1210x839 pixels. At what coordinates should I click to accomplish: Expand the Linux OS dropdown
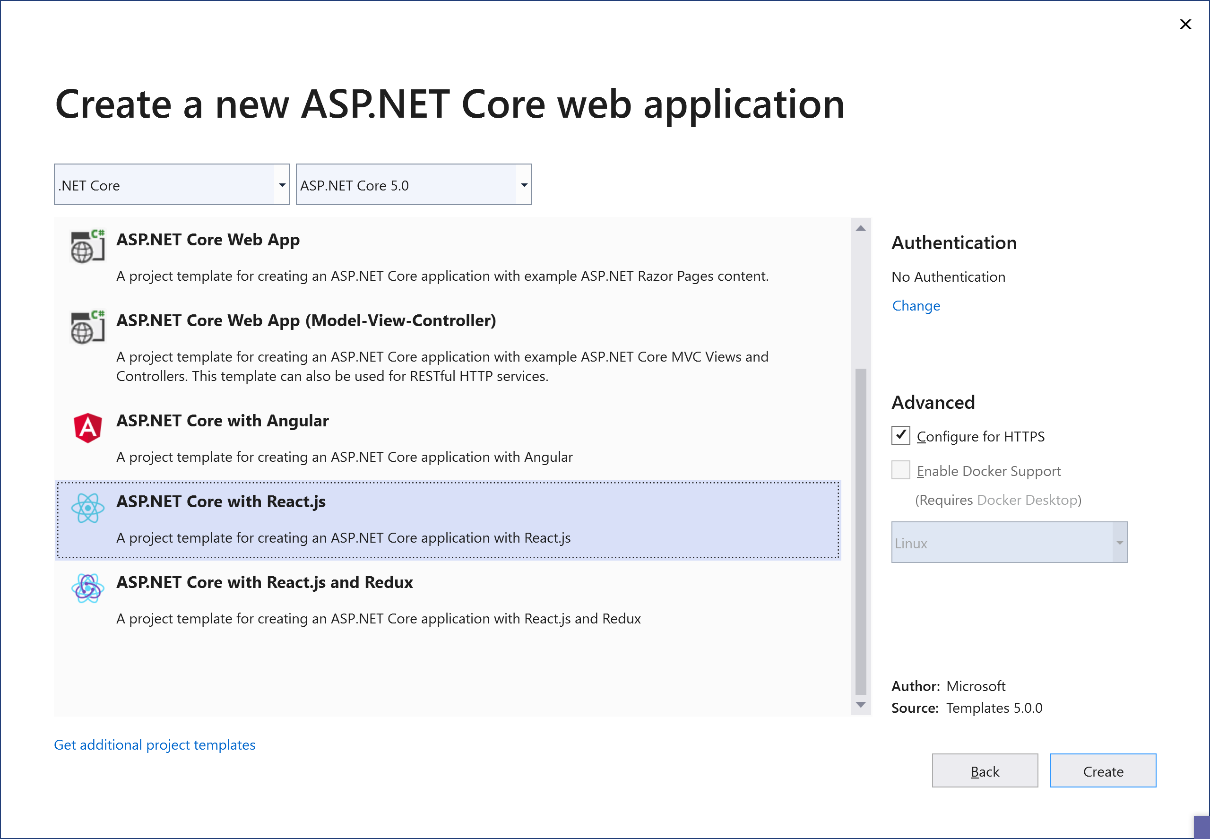1119,543
